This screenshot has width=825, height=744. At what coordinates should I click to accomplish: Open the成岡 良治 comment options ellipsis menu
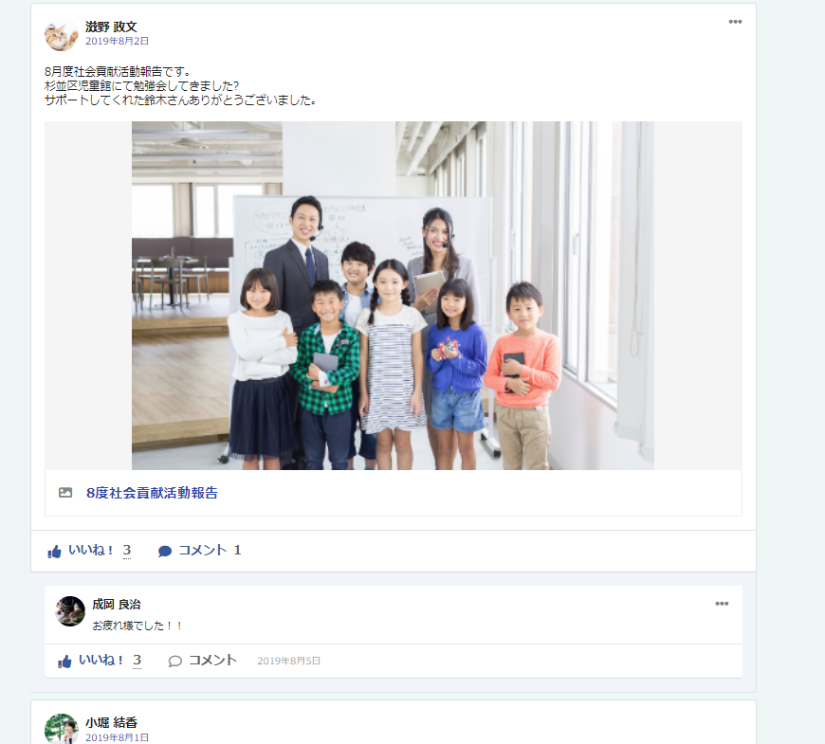(x=722, y=603)
